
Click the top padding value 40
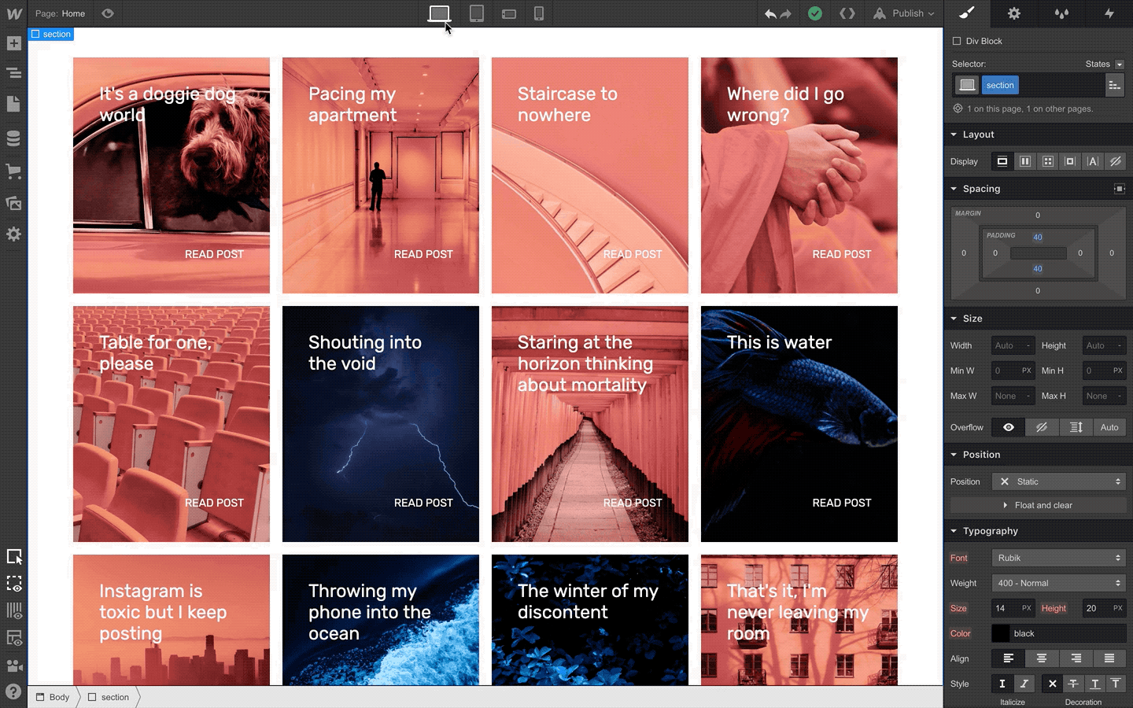tap(1038, 237)
